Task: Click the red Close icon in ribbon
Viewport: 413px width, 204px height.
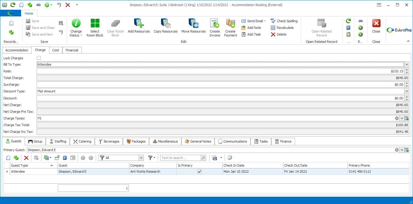Action: click(376, 23)
